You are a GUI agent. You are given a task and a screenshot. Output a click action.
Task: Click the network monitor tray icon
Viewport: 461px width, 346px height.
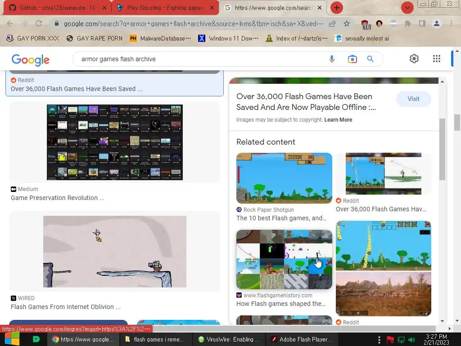pyautogui.click(x=401, y=340)
